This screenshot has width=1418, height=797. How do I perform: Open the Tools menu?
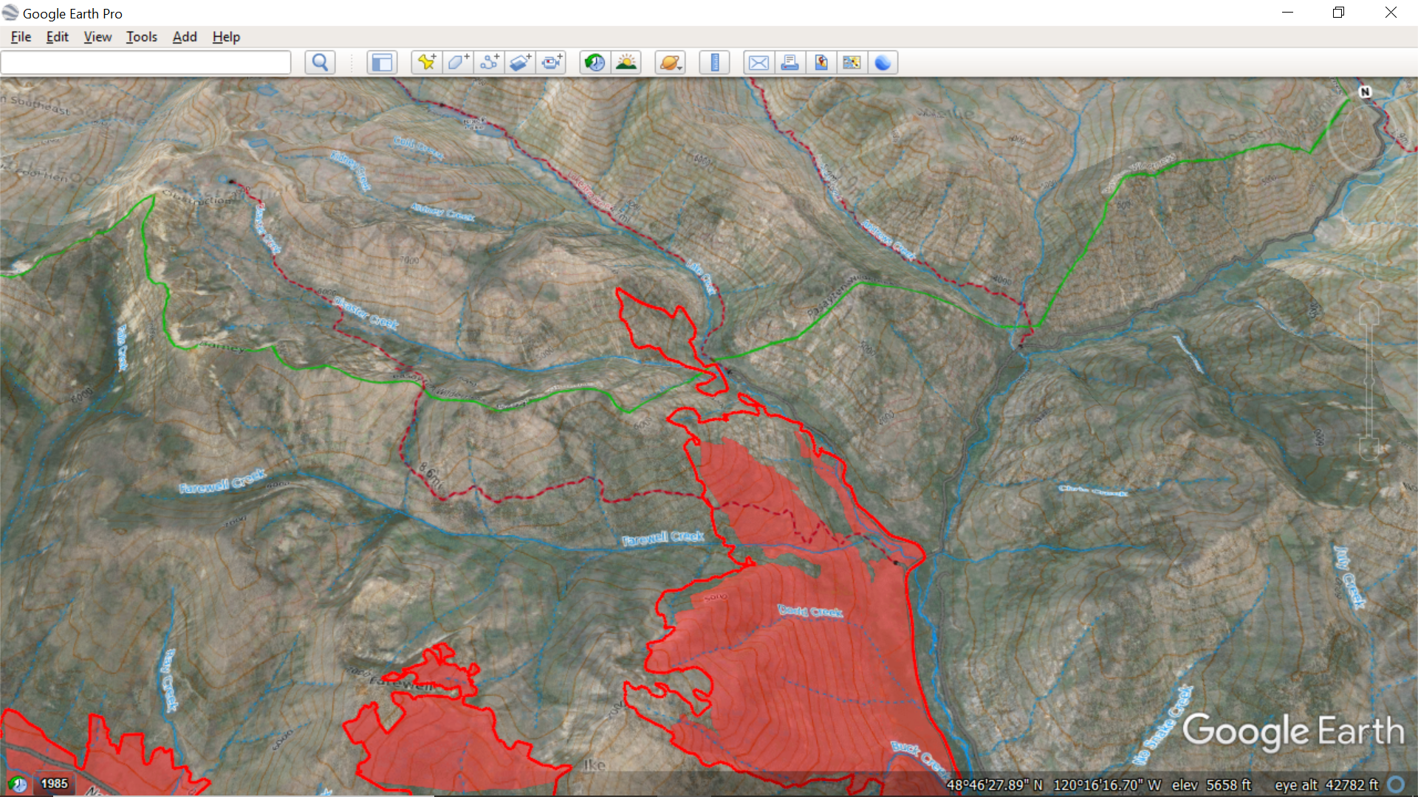coord(141,37)
